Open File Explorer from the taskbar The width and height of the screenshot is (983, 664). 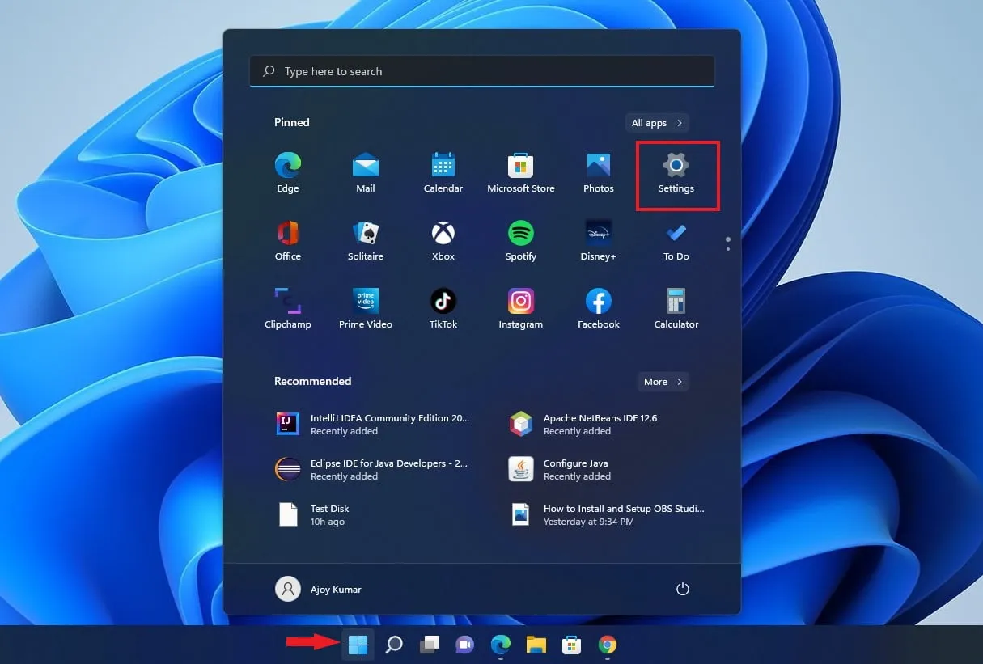tap(536, 645)
